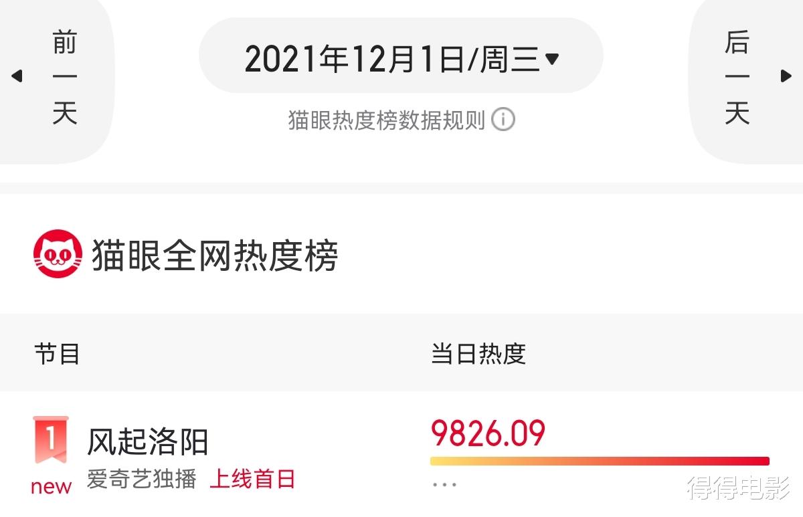Click the right arrow beside 后一天
The height and width of the screenshot is (517, 803).
click(x=786, y=76)
